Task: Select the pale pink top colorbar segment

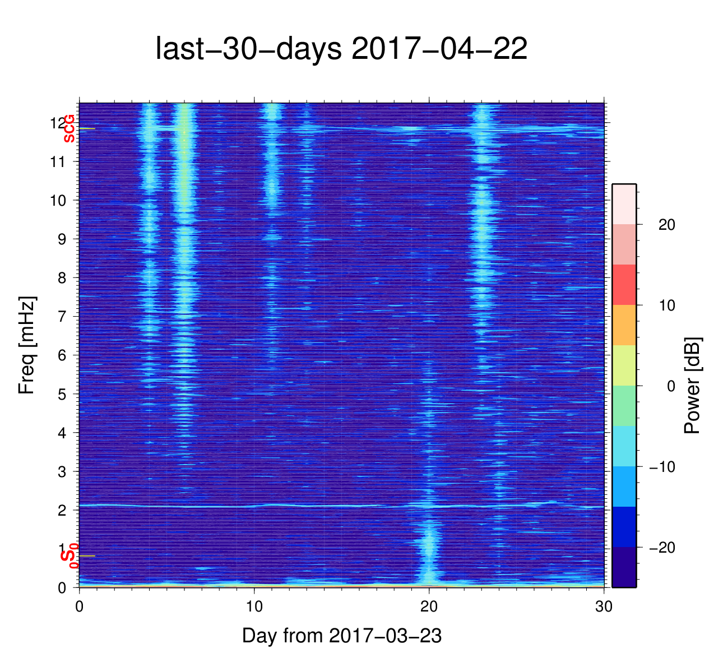Action: 624,204
